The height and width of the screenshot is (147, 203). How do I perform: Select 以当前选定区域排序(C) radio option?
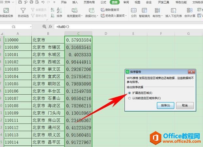130,98
